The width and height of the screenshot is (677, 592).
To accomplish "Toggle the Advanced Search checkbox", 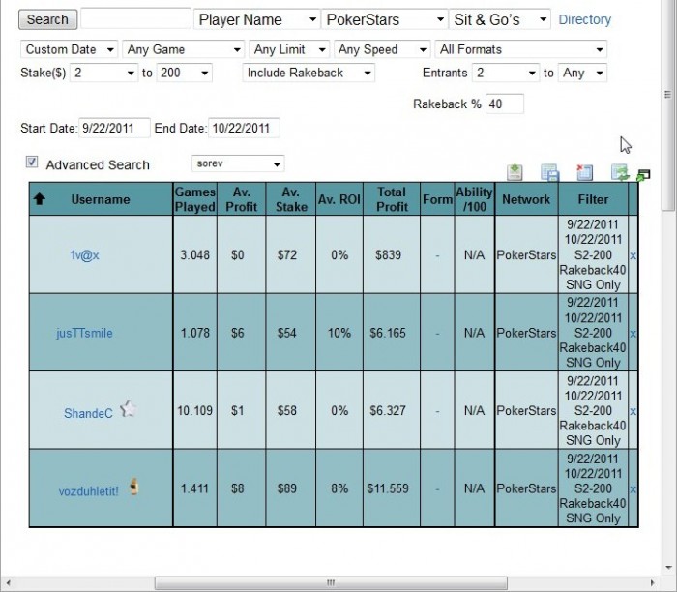I will point(32,162).
